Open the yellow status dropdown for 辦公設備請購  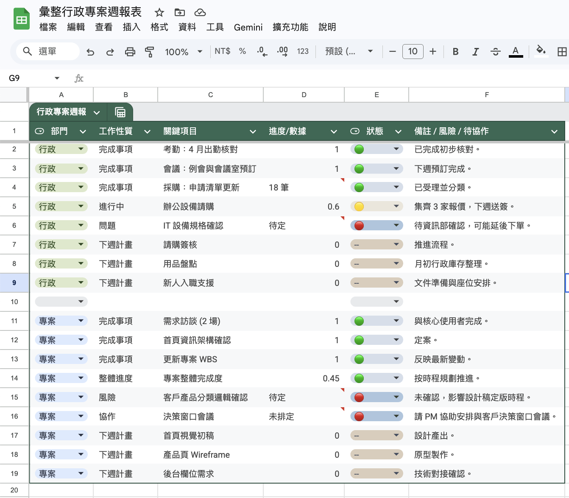[x=396, y=206]
